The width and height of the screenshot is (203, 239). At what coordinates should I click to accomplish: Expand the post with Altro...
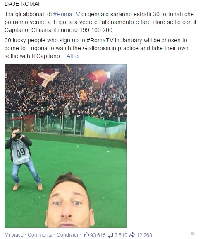pyautogui.click(x=75, y=56)
